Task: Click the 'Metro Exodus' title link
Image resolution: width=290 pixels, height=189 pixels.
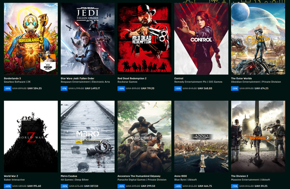Action: point(69,176)
